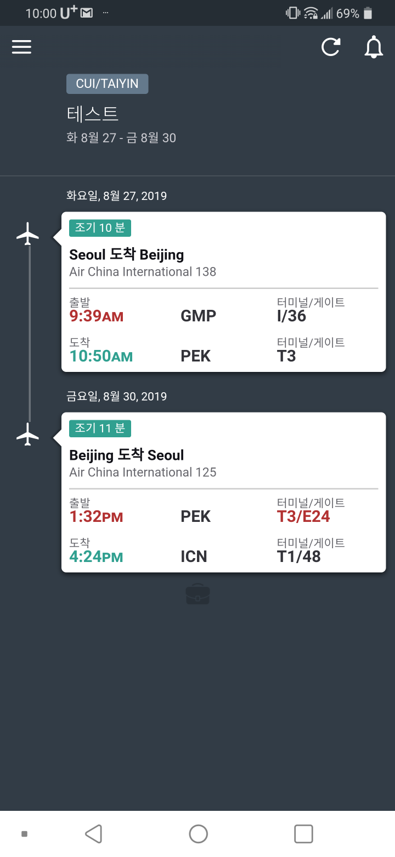The image size is (395, 857).
Task: Tap the T3/E24 terminal gate info
Action: [x=303, y=516]
